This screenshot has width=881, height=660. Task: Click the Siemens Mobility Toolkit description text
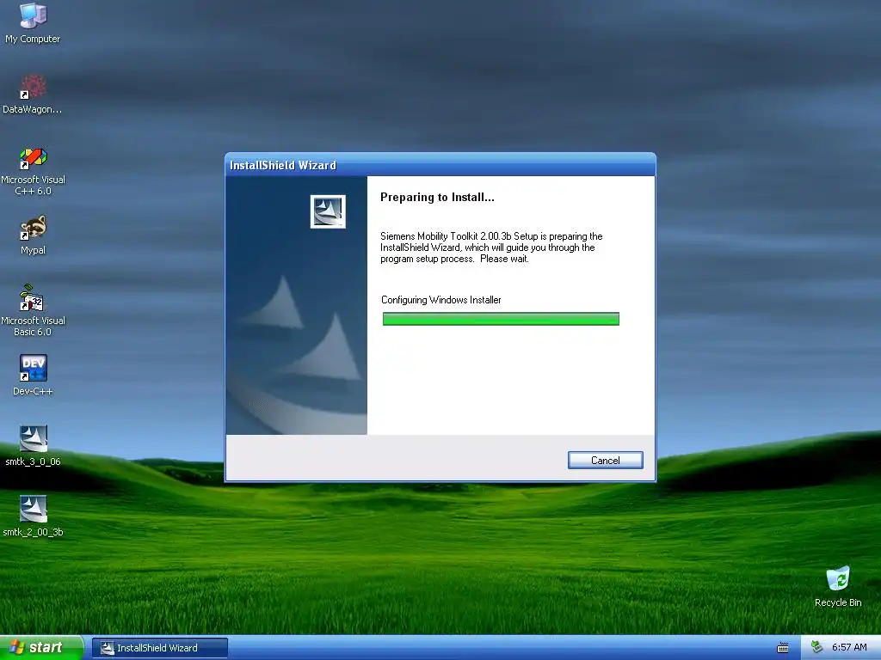point(491,247)
